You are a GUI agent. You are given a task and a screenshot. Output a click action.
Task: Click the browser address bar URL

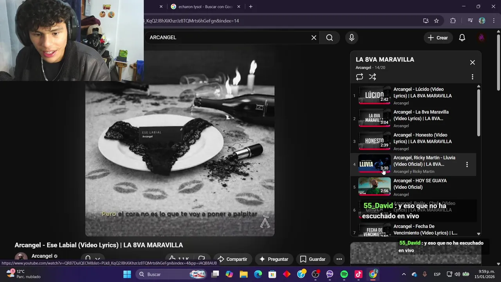(x=191, y=21)
